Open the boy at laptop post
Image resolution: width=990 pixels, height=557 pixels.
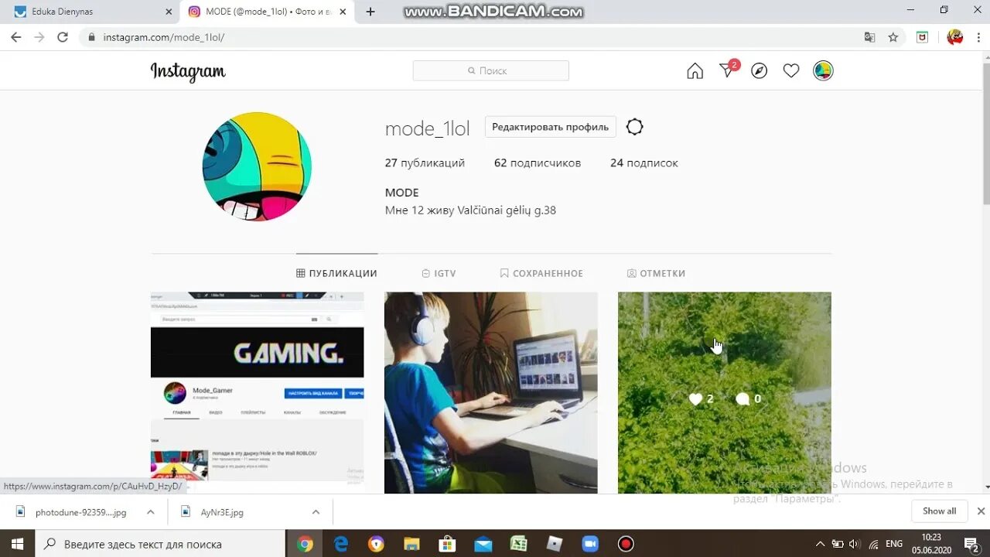(x=491, y=392)
